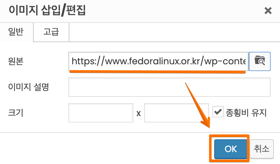Click empty tab strip right of 고급 tab

pos(174,32)
